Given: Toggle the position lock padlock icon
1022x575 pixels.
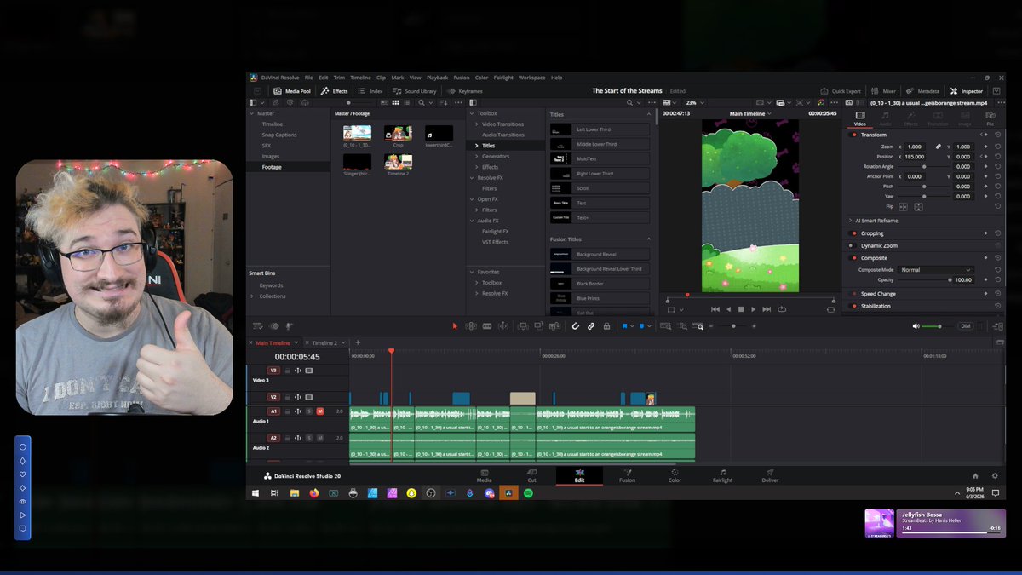Looking at the screenshot, I should tap(606, 326).
